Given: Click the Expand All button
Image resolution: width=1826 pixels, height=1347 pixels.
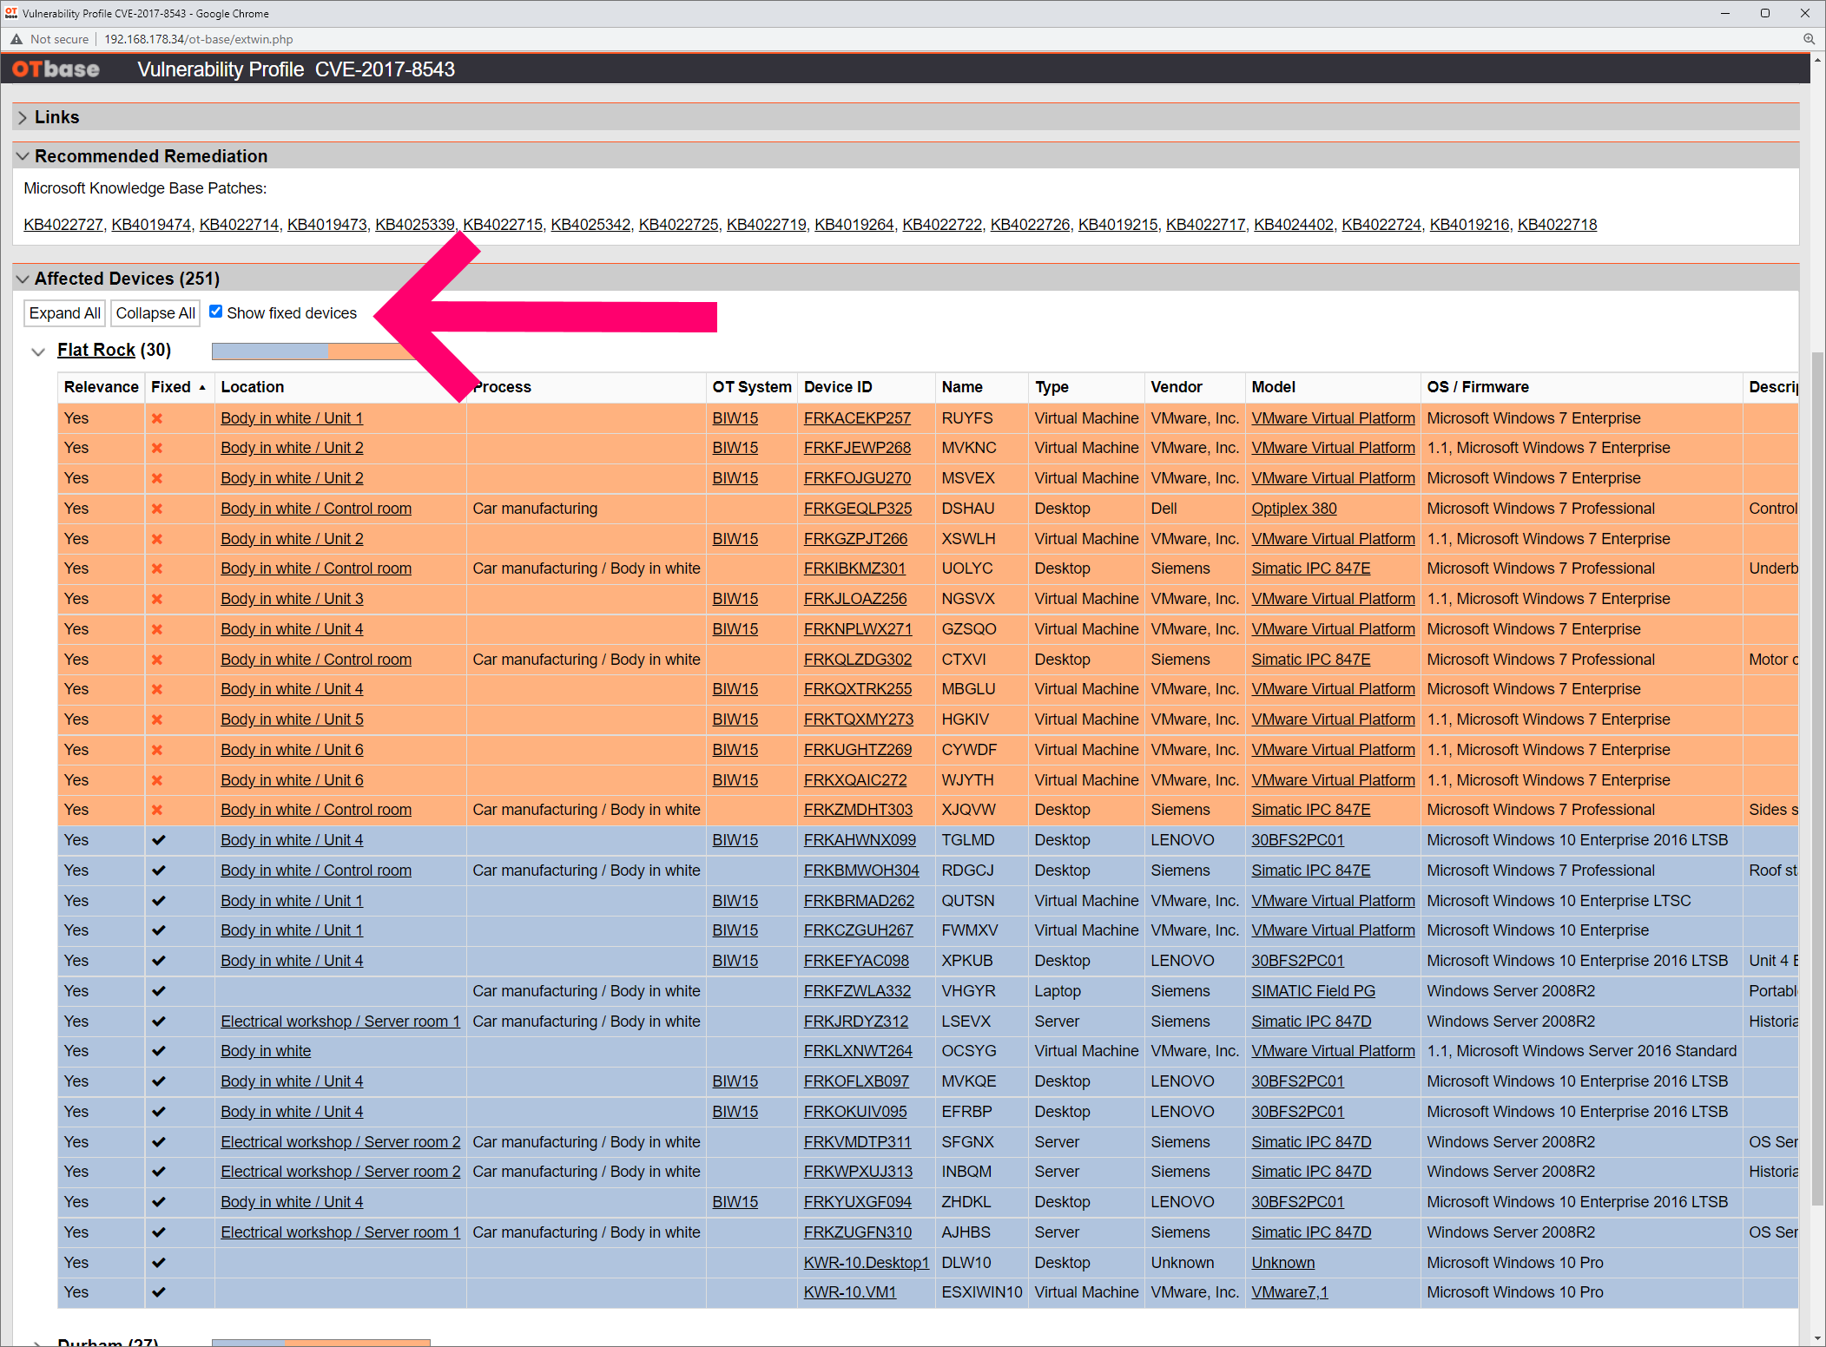Looking at the screenshot, I should (65, 313).
